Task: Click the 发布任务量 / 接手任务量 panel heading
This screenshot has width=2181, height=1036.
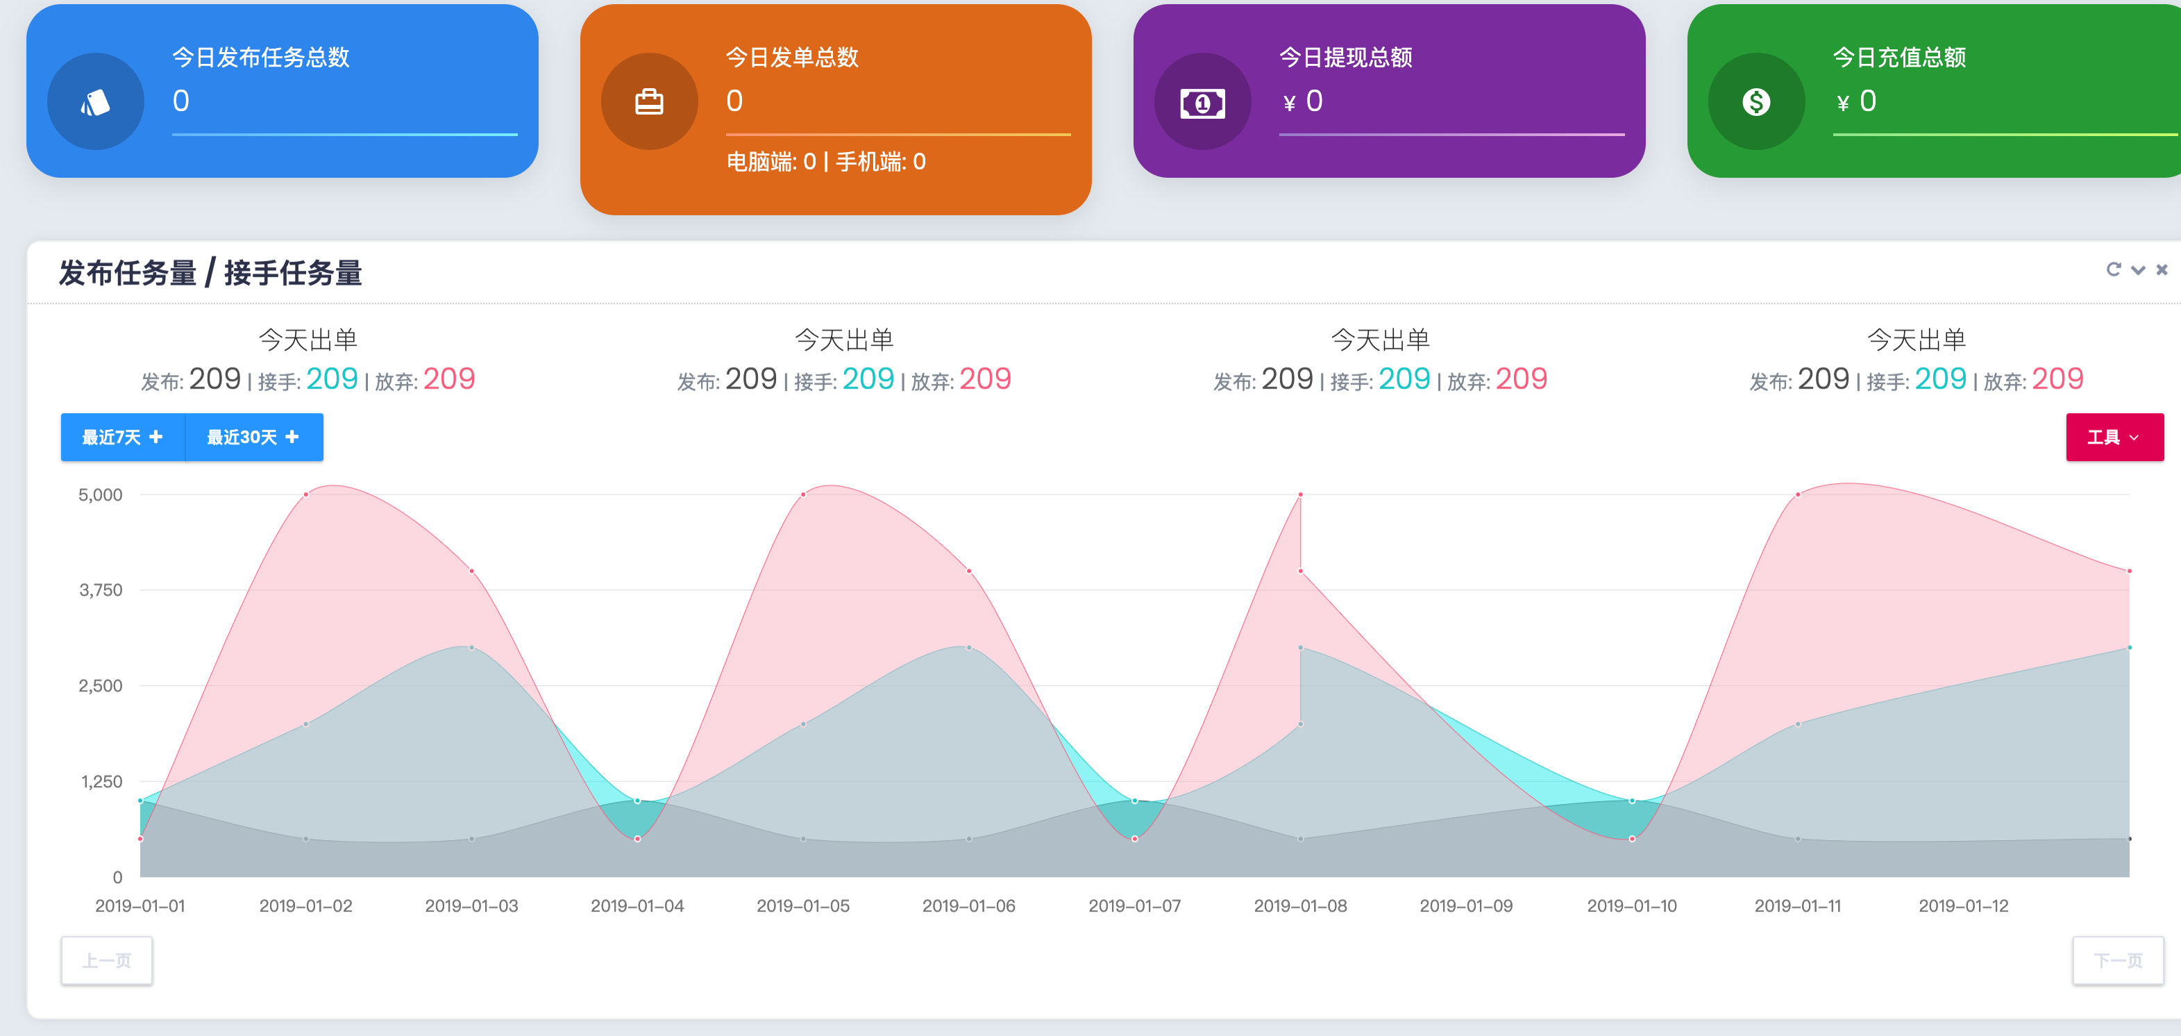Action: pyautogui.click(x=210, y=273)
